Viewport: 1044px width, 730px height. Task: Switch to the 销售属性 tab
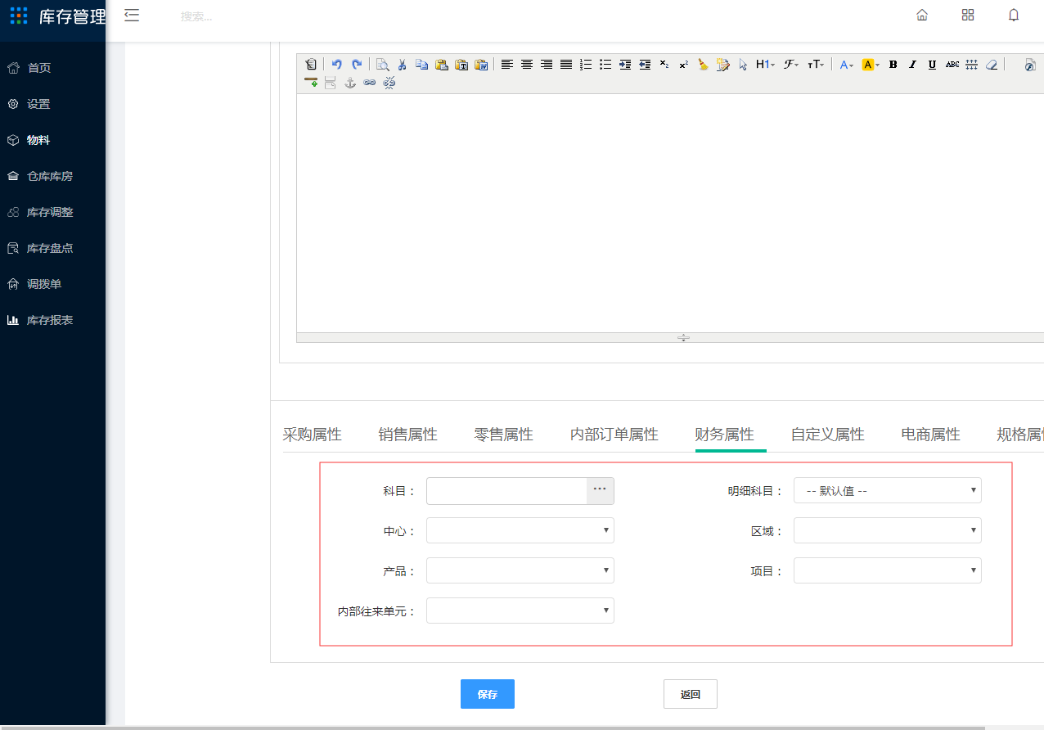tap(407, 435)
